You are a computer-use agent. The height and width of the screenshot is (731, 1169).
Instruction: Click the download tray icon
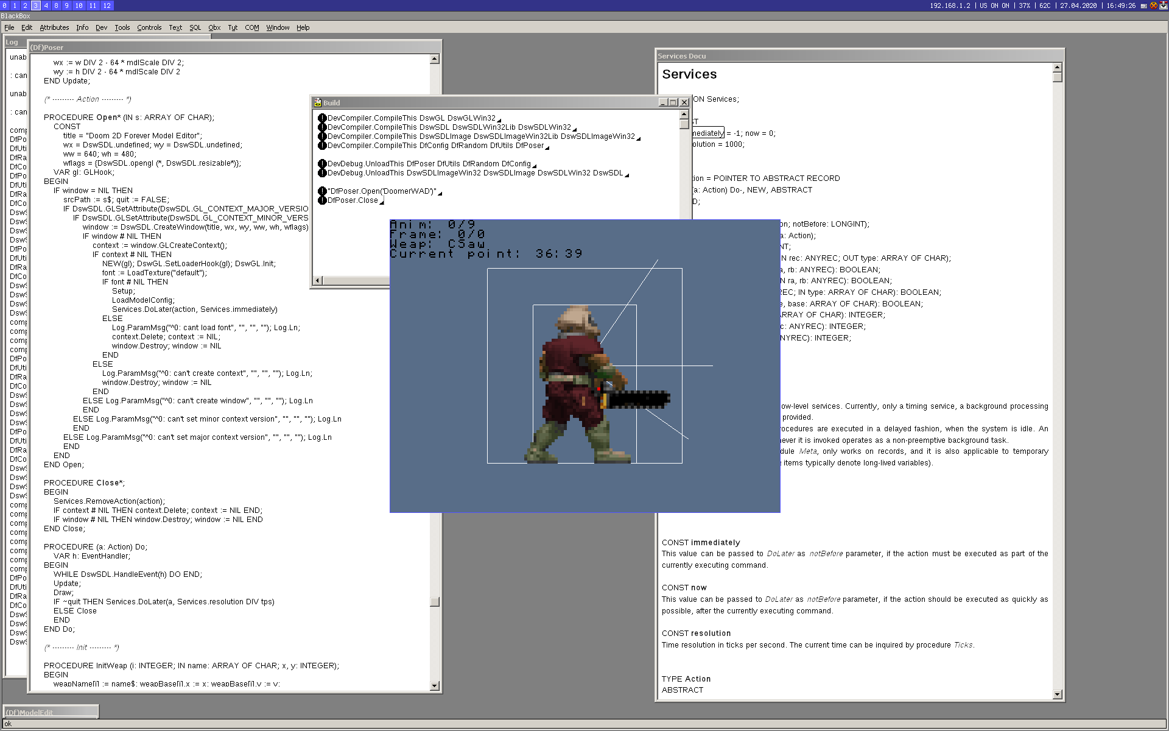pyautogui.click(x=1163, y=5)
